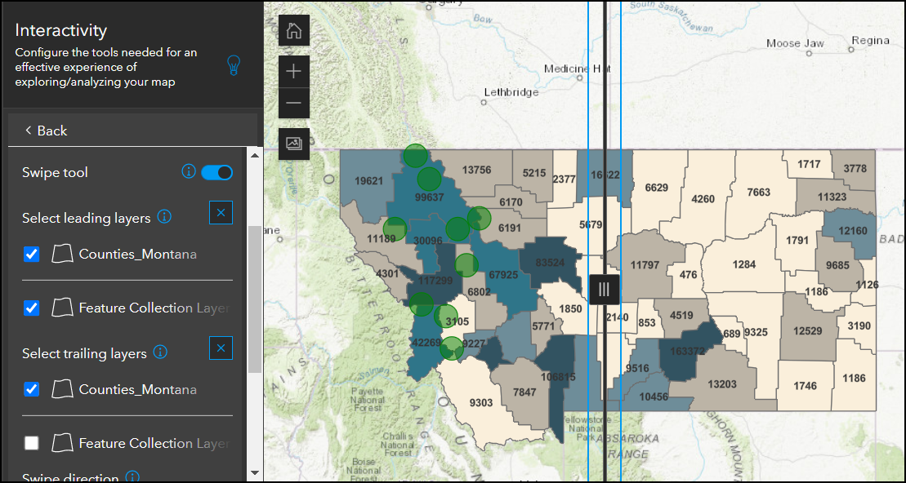Show info for Select trailing layers

click(x=160, y=352)
